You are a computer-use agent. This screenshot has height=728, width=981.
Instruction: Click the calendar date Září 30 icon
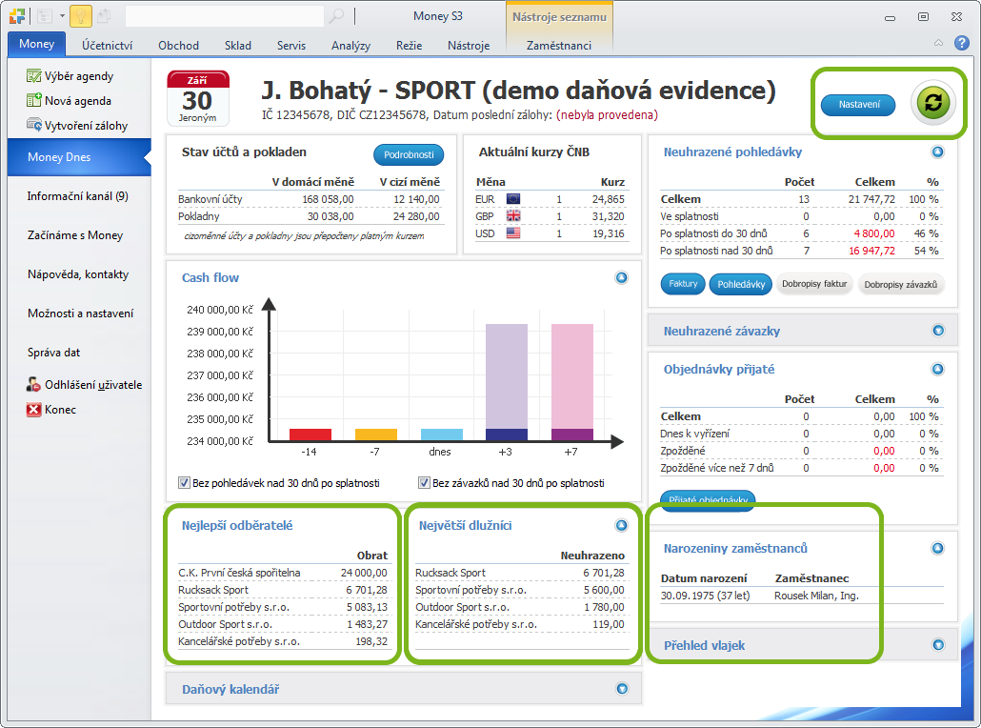click(x=198, y=98)
